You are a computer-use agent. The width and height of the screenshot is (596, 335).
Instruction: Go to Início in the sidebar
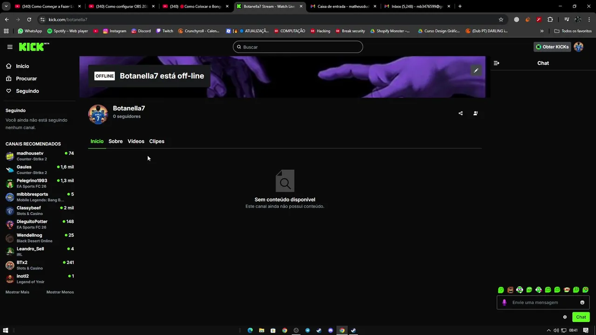[x=22, y=66]
